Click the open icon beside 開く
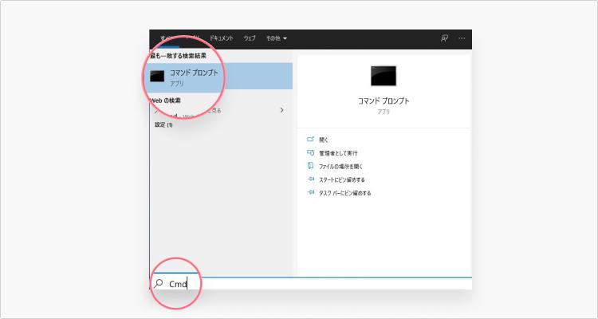 pos(310,140)
